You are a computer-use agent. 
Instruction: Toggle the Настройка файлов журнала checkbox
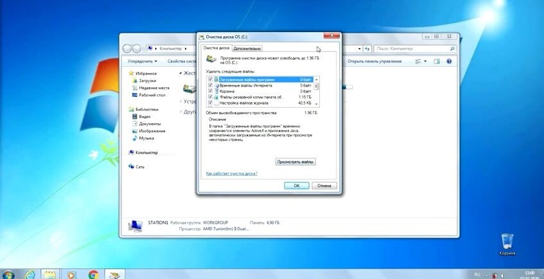210,103
